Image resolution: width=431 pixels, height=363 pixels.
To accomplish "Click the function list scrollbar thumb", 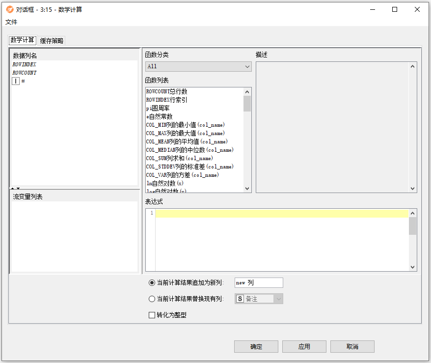I will pos(247,104).
